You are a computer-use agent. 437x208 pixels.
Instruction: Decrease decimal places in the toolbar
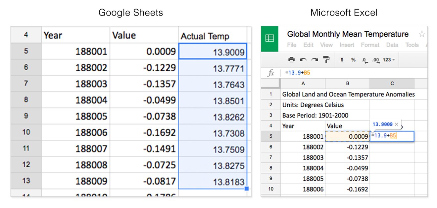(364, 60)
